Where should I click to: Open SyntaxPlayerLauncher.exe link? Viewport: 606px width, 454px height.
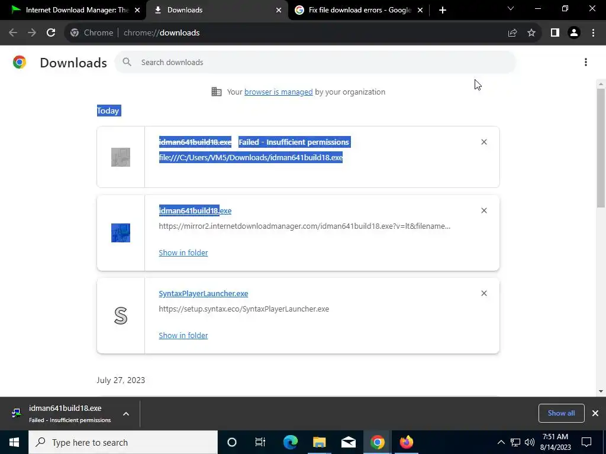tap(204, 293)
